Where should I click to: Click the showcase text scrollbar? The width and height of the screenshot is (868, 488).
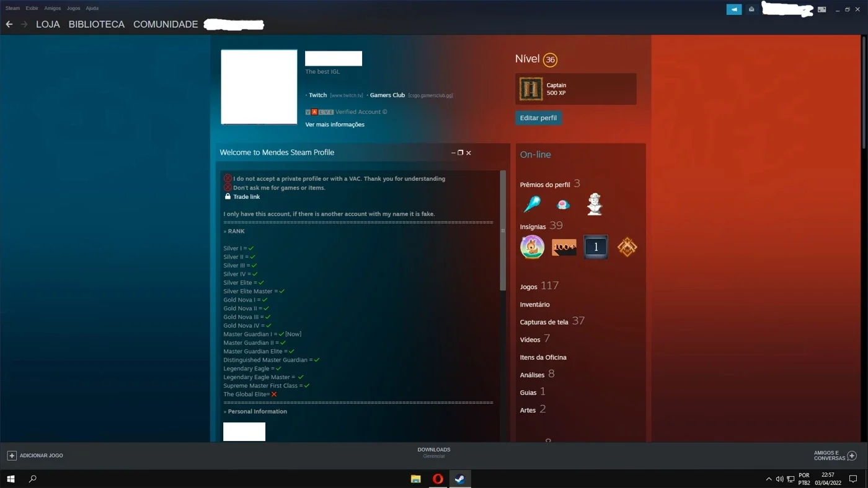[503, 230]
